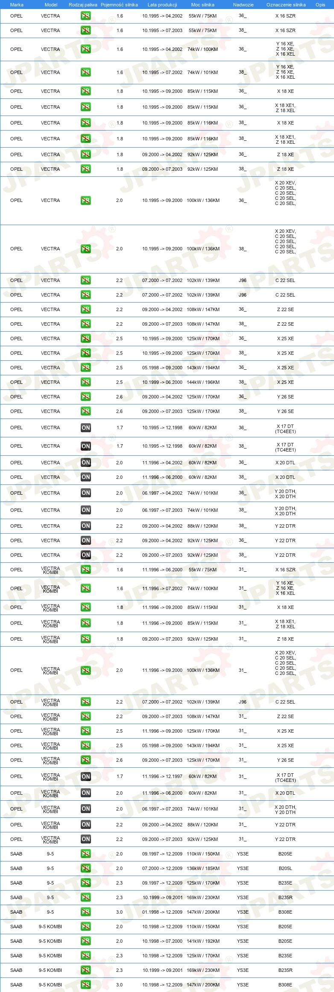Click petrol icon in Vectra 1.6 55kW 36_ row
The width and height of the screenshot is (334, 992).
[x=86, y=16]
